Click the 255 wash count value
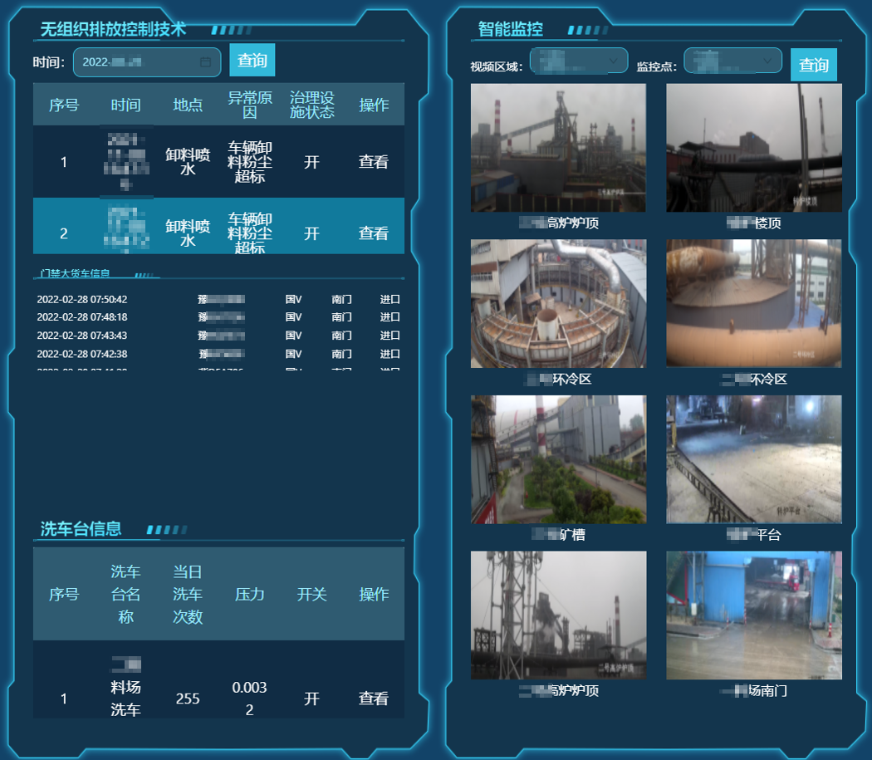The image size is (872, 760). 188,699
